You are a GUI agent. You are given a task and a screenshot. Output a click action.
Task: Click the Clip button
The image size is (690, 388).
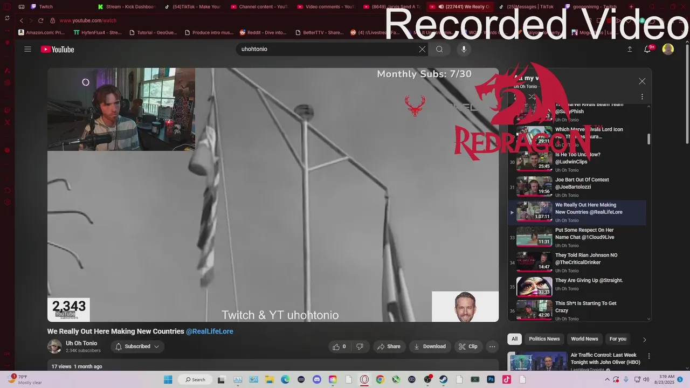click(468, 347)
